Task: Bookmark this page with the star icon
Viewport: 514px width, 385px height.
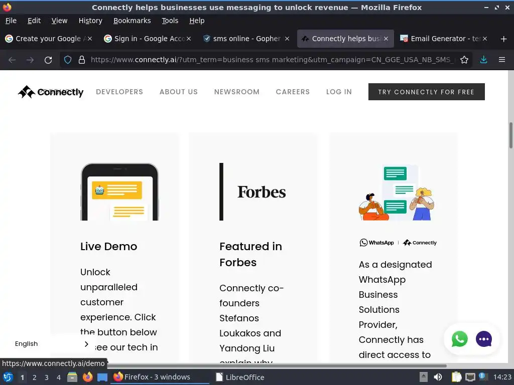Action: [x=464, y=60]
